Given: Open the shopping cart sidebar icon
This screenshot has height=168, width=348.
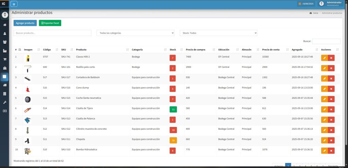Looking at the screenshot, I should click(x=5, y=59).
